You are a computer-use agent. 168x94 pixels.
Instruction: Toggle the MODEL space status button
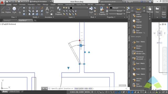tap(87, 92)
